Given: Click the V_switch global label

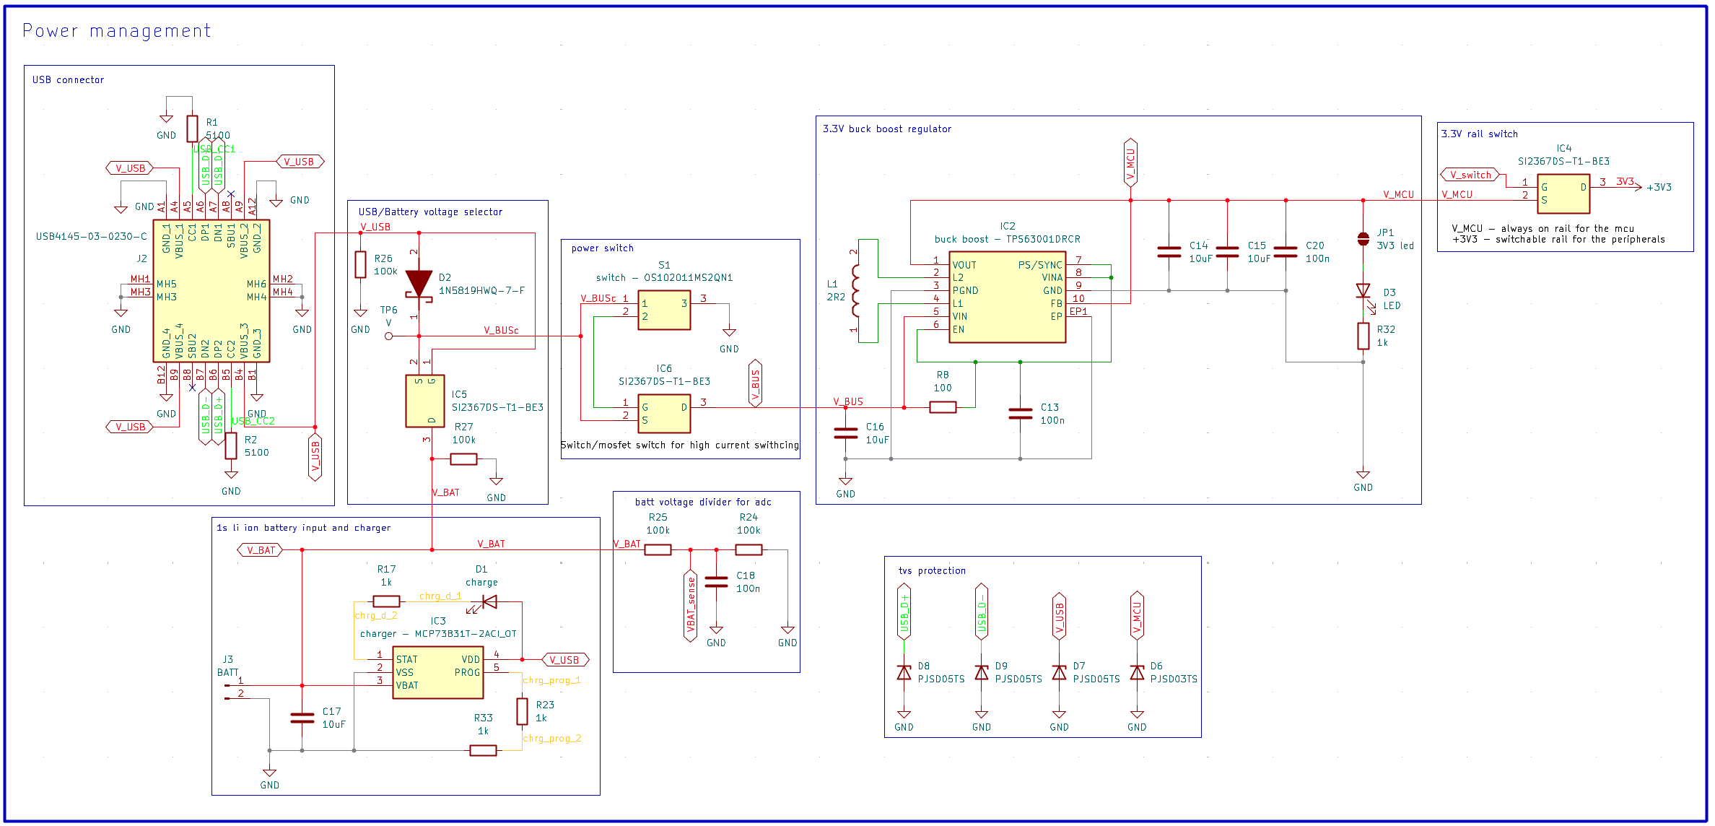Looking at the screenshot, I should click(x=1470, y=175).
